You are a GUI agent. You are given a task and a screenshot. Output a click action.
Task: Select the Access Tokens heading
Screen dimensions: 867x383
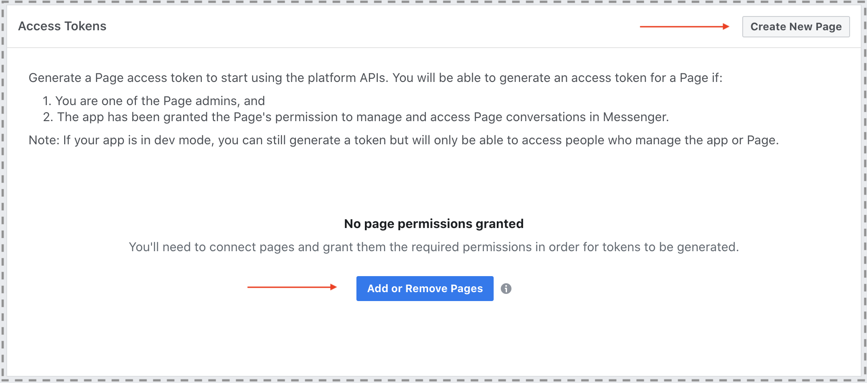click(62, 26)
